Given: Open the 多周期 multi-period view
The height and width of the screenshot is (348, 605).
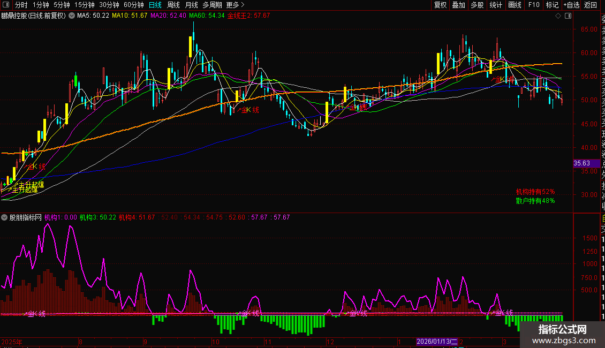Looking at the screenshot, I should 211,5.
